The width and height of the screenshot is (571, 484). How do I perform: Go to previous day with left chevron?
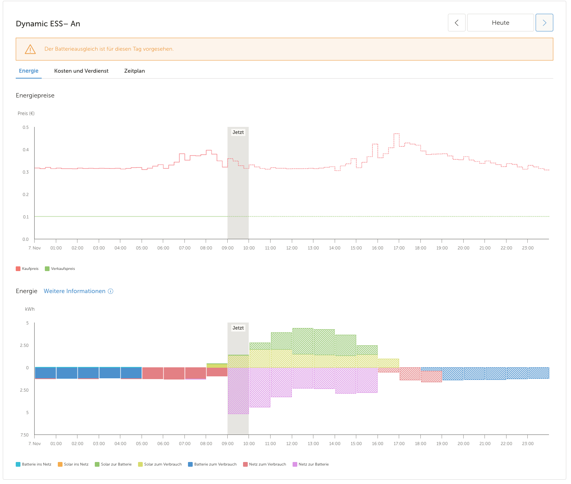pyautogui.click(x=457, y=23)
